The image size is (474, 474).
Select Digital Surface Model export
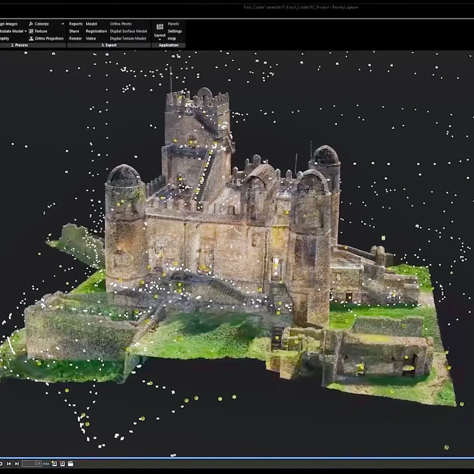coord(128,31)
